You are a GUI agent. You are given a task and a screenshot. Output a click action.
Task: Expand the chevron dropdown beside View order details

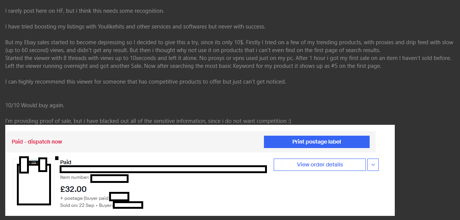pos(373,165)
